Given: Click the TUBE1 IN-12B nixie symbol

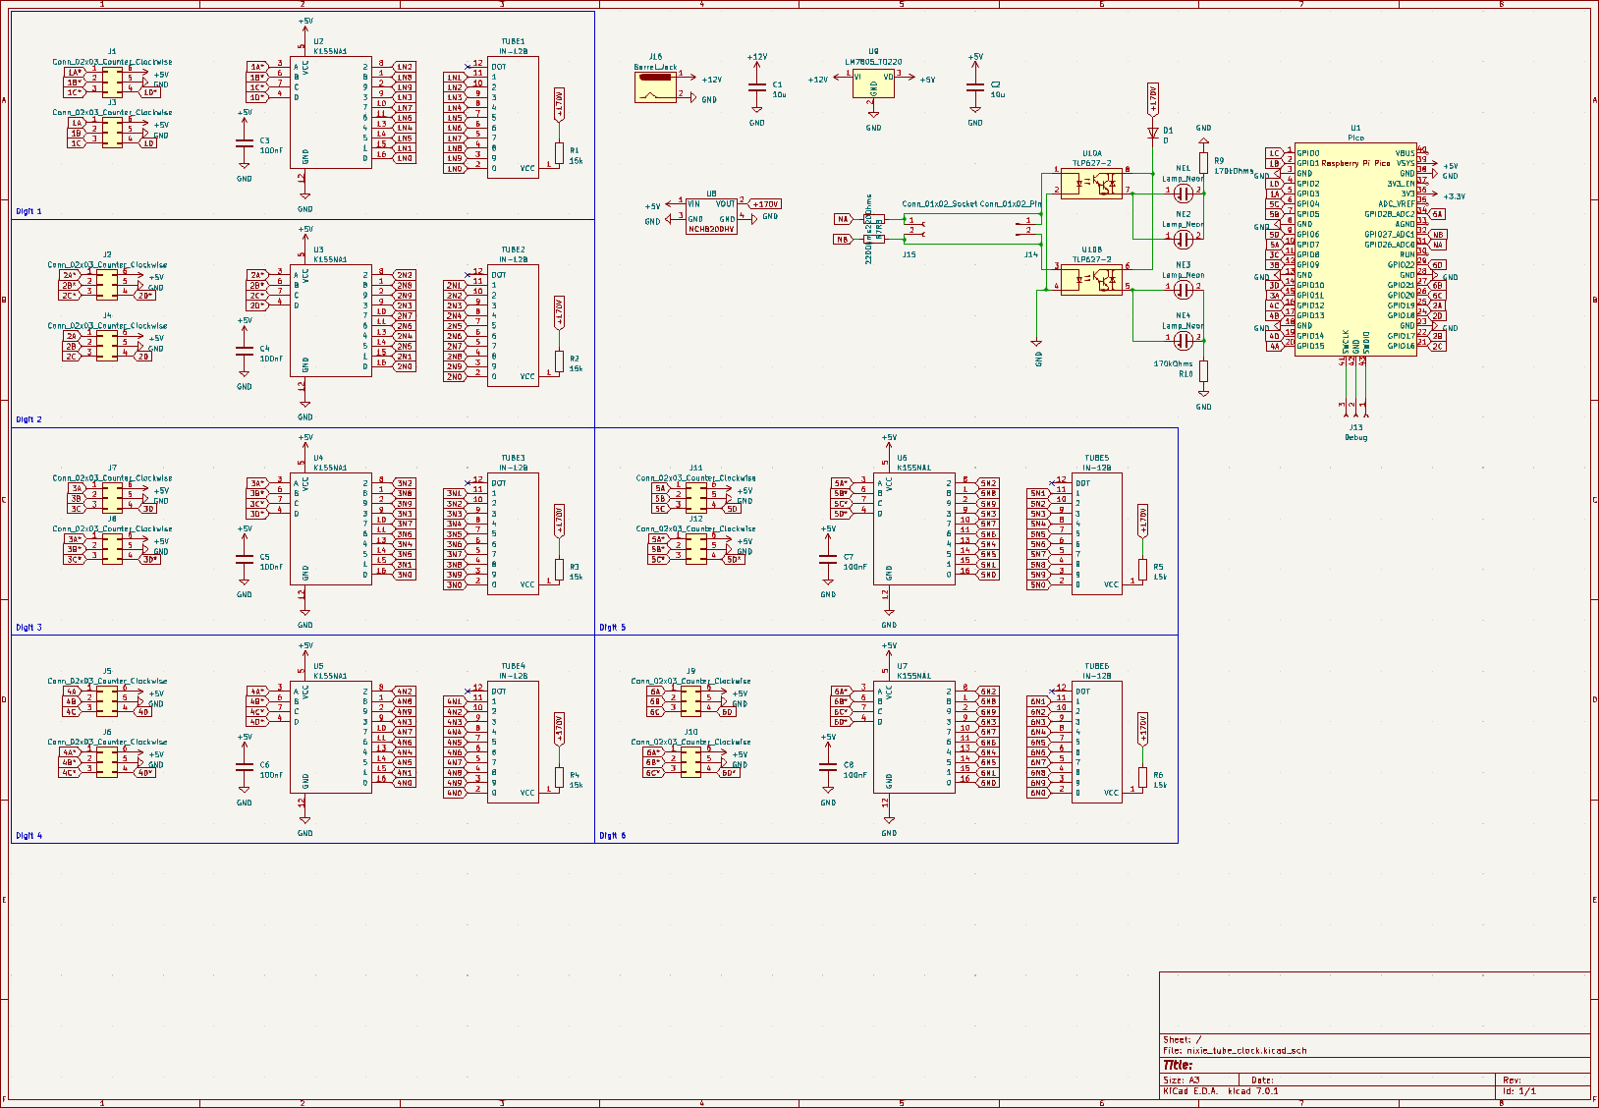Looking at the screenshot, I should (x=513, y=117).
